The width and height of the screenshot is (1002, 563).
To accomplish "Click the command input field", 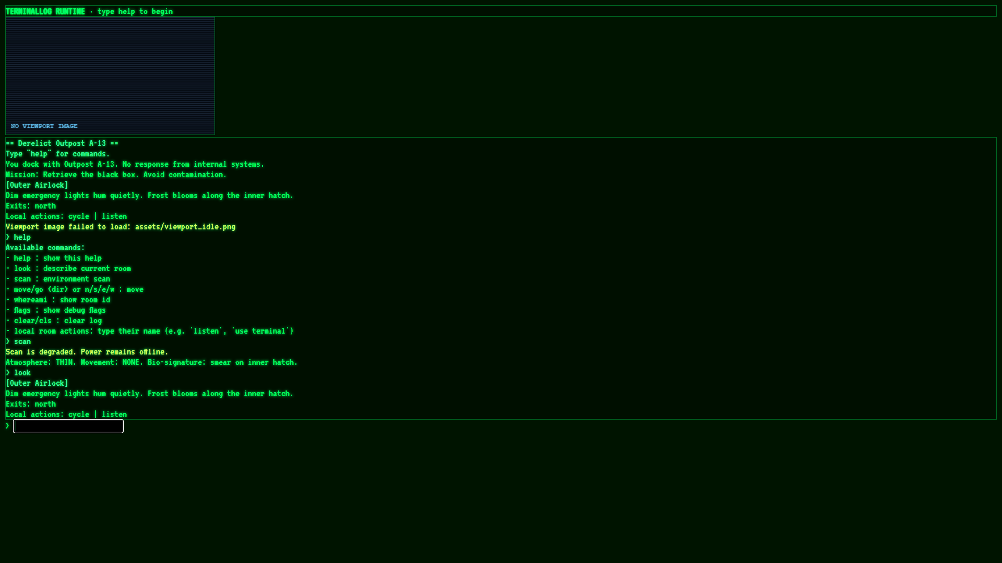I will [x=68, y=426].
